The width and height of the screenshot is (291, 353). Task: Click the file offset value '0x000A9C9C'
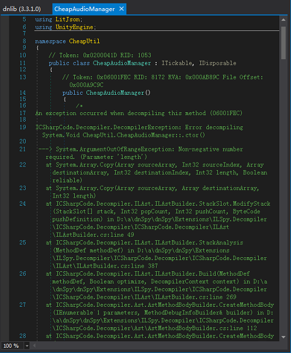[x=86, y=85]
